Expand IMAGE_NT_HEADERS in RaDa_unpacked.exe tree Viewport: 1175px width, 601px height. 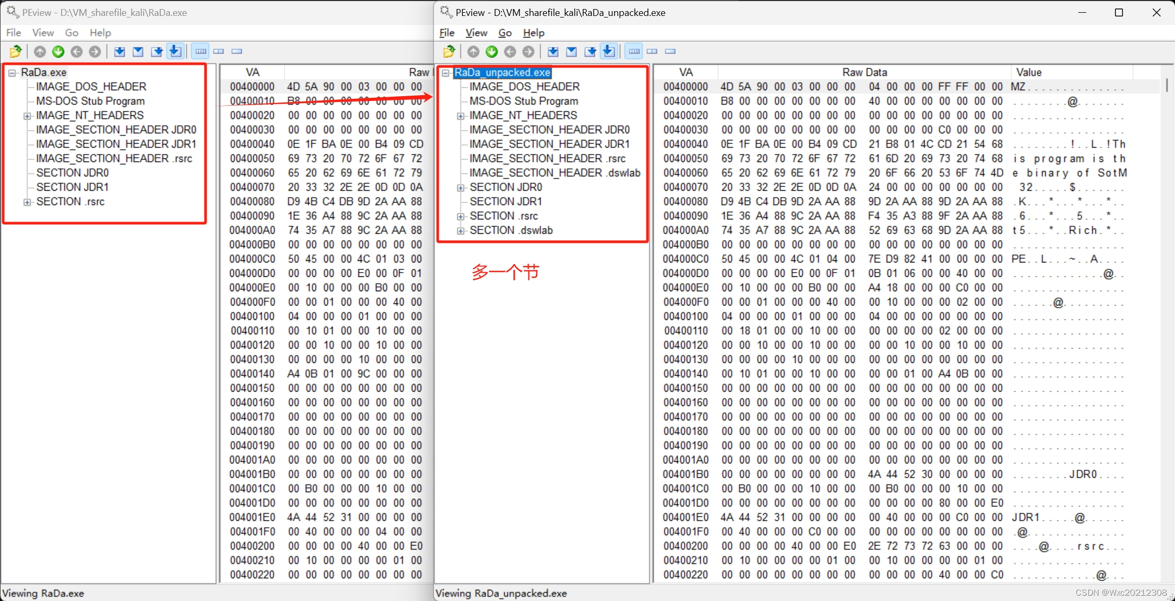pyautogui.click(x=461, y=116)
